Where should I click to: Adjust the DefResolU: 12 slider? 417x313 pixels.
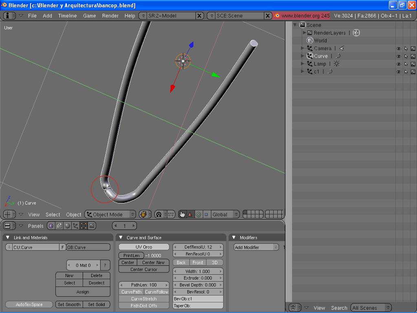coord(198,247)
